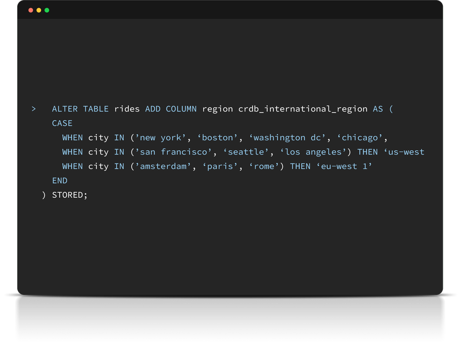Select the ALTER TABLE keyword
This screenshot has height=352, width=460.
click(79, 109)
